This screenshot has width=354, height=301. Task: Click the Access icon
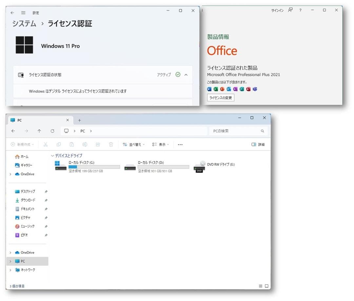coord(248,89)
